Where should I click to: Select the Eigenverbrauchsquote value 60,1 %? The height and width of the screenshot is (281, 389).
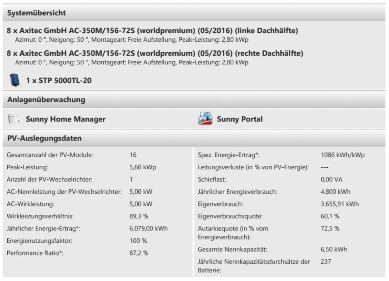pyautogui.click(x=330, y=216)
